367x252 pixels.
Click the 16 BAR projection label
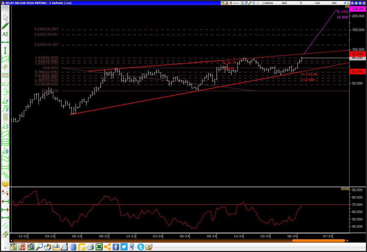pos(343,17)
